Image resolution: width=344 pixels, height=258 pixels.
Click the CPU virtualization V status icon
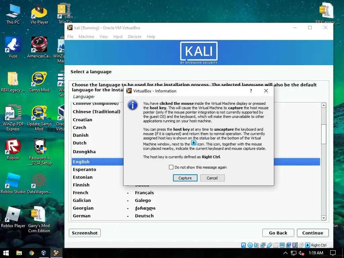pyautogui.click(x=294, y=245)
